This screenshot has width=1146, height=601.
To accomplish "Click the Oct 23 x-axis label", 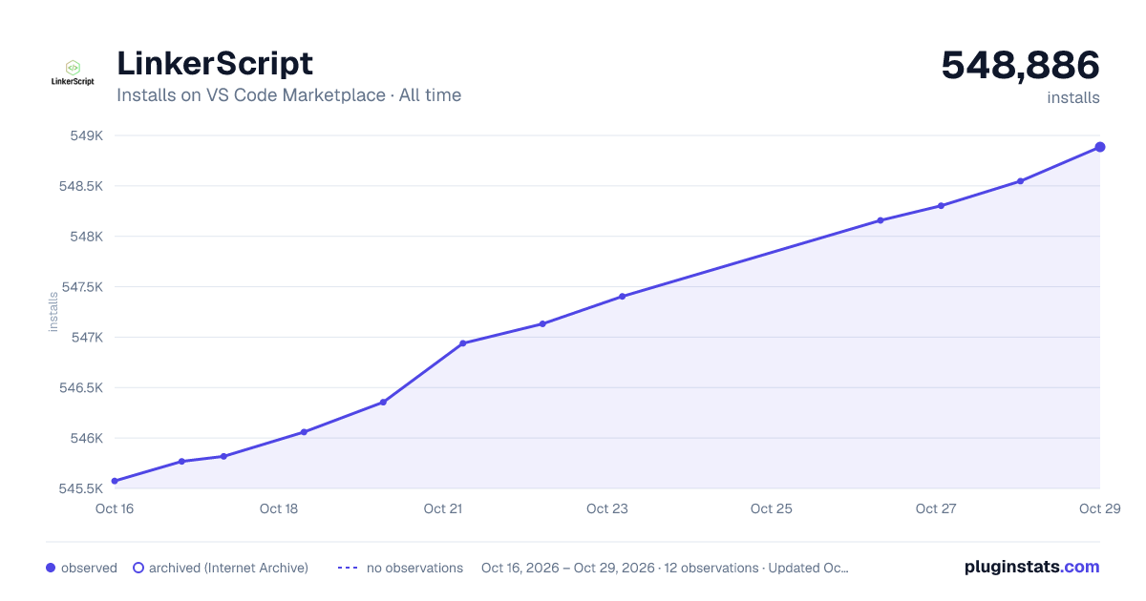I will pyautogui.click(x=607, y=508).
